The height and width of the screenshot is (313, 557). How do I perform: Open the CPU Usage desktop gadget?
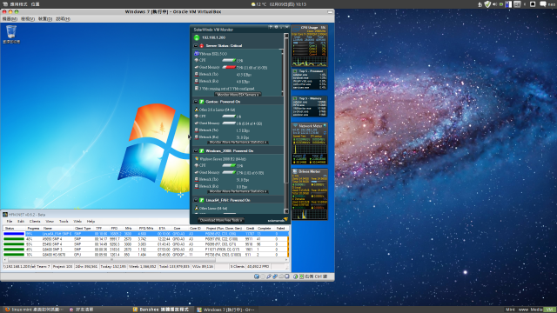[x=310, y=46]
